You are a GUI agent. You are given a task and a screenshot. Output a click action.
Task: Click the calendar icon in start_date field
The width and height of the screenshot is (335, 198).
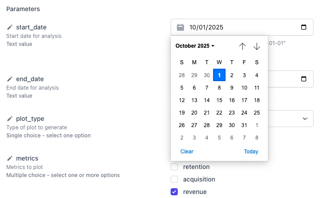pos(180,27)
